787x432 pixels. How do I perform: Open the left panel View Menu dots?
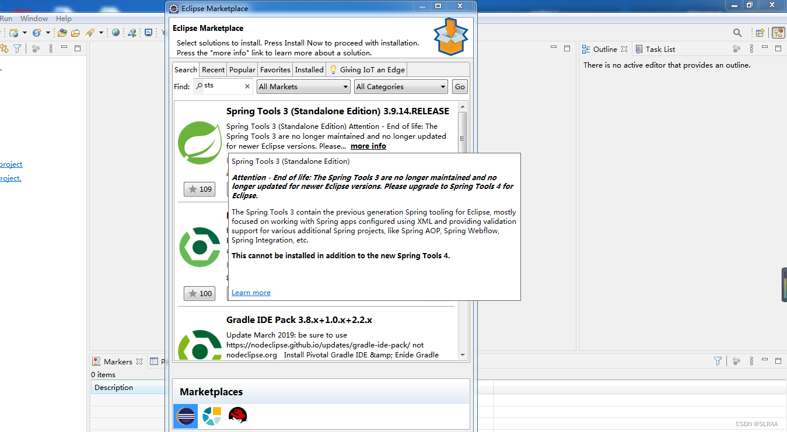51,49
